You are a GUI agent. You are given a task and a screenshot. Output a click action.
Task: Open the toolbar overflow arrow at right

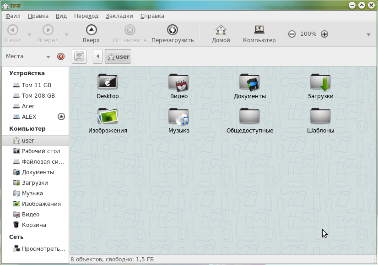click(368, 34)
